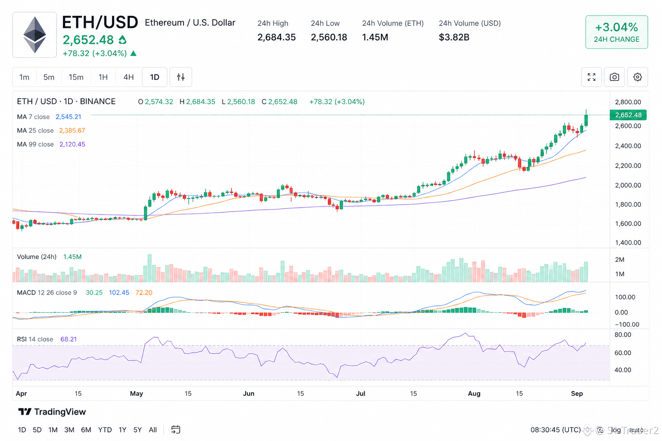
Task: Click the Aug label on time axis
Action: (474, 394)
